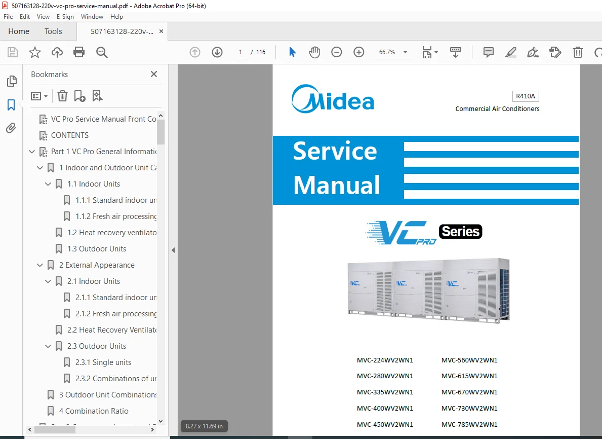Click the read mode keyboard-arrow icon
This screenshot has height=439, width=602.
click(x=456, y=52)
